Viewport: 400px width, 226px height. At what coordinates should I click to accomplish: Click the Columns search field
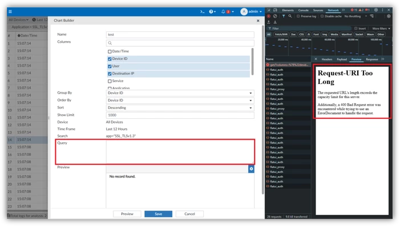tap(180, 43)
